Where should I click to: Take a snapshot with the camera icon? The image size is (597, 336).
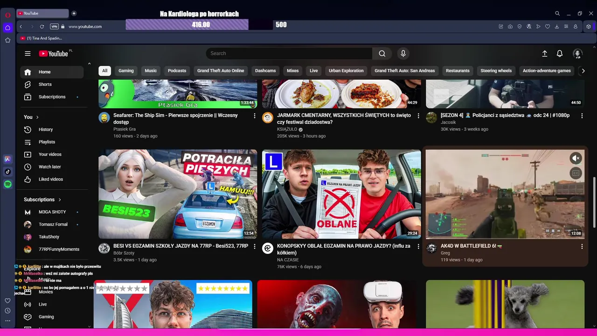(x=510, y=27)
